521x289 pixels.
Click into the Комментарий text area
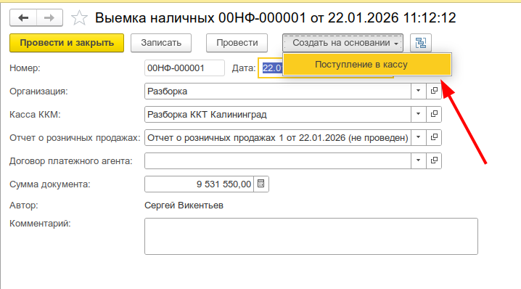pos(311,237)
